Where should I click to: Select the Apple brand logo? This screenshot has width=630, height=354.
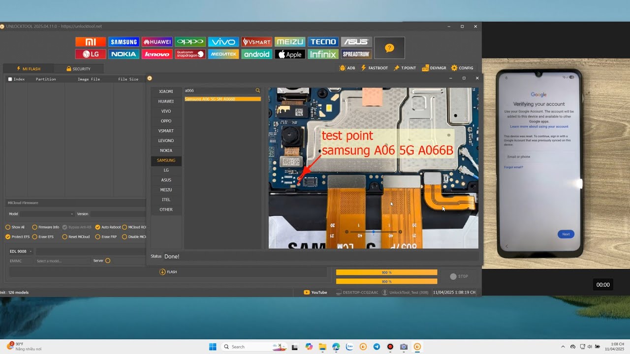coord(290,54)
